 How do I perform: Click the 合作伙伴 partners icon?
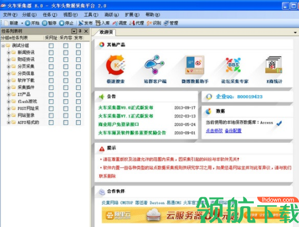(x=102, y=191)
